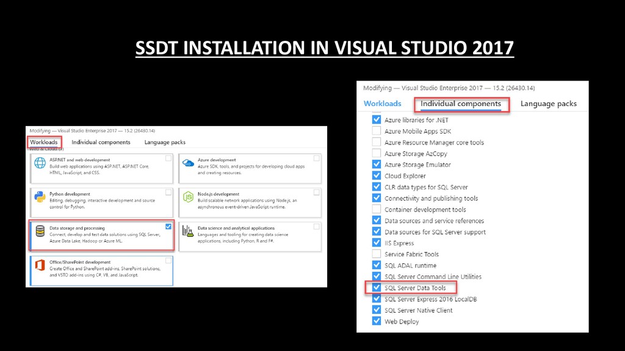Uncheck Azure Storage Emulator

[x=376, y=164]
